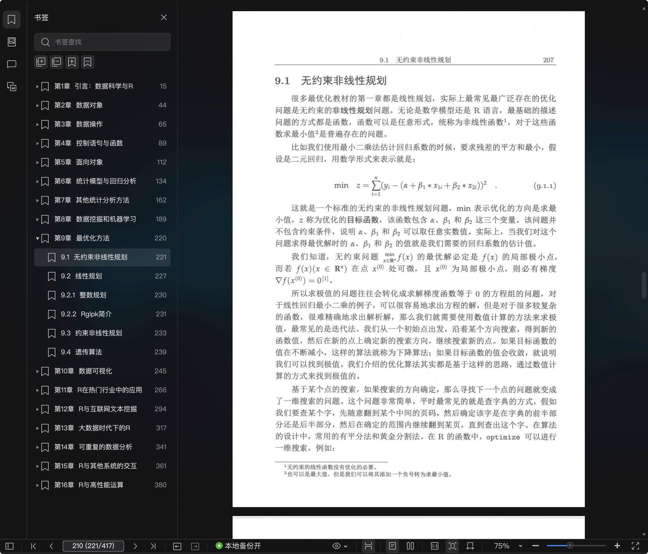Add a new bookmark icon

click(72, 62)
